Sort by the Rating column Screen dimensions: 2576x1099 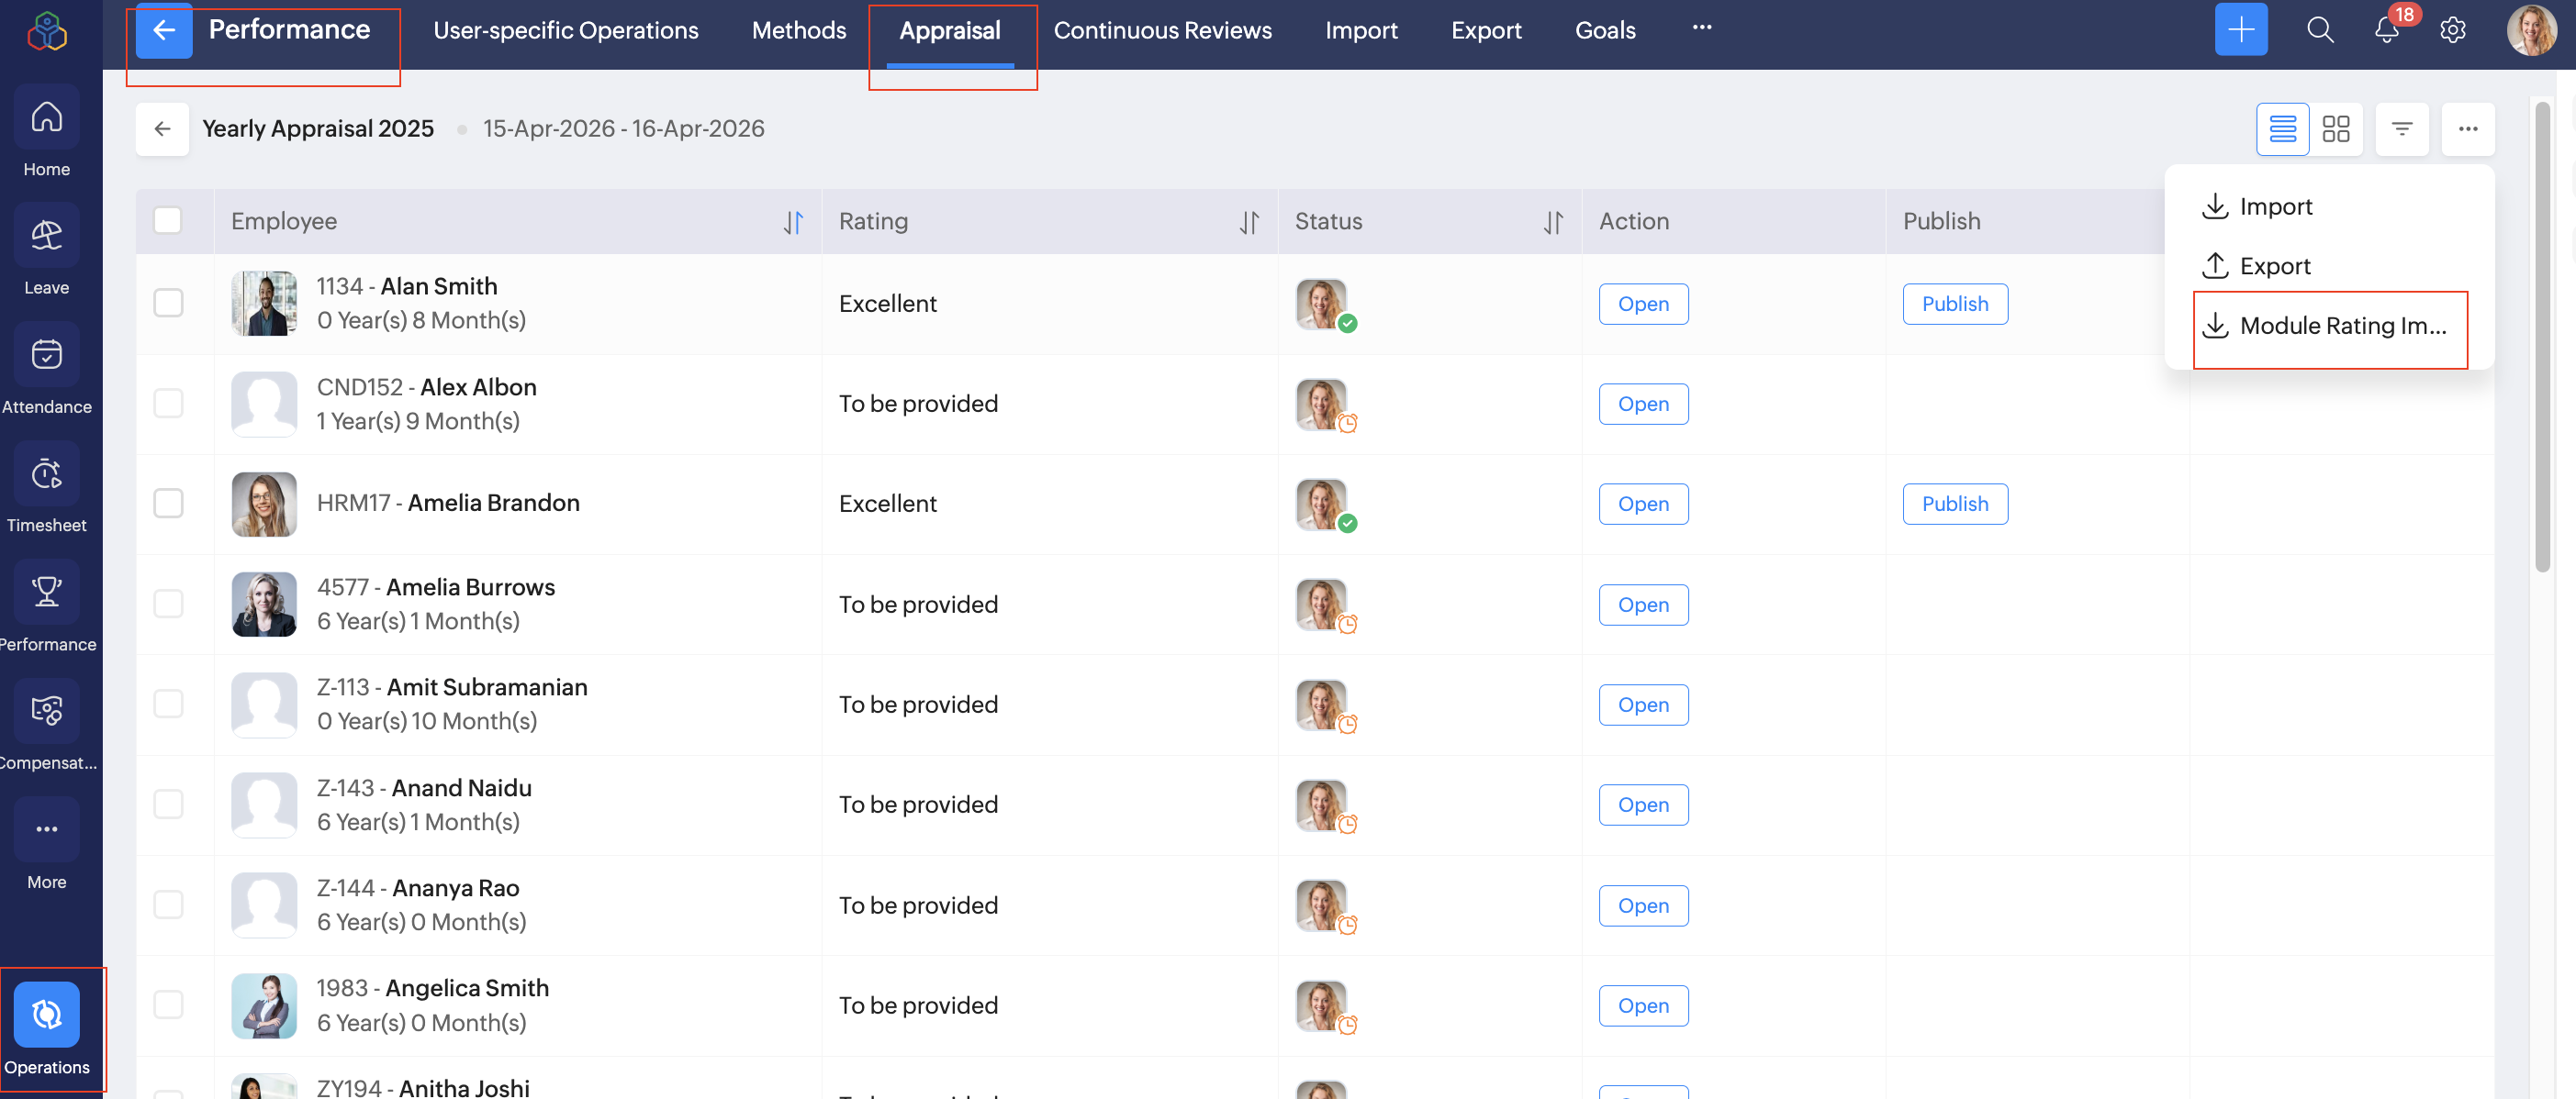pos(1249,222)
